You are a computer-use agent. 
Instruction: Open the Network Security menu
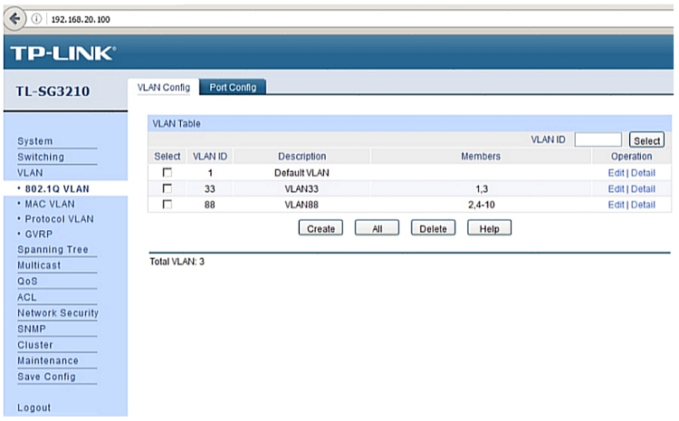pyautogui.click(x=58, y=312)
